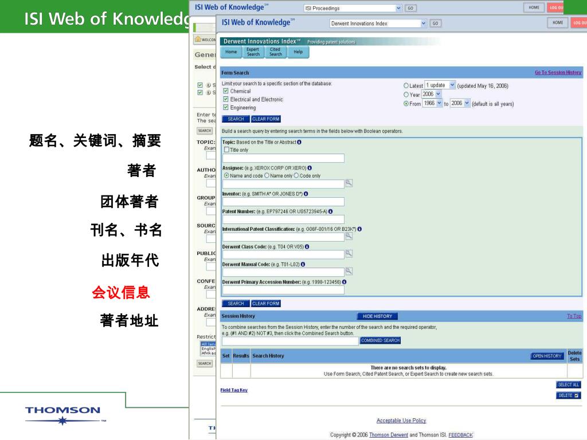Choose Name only assignee option

pos(267,175)
